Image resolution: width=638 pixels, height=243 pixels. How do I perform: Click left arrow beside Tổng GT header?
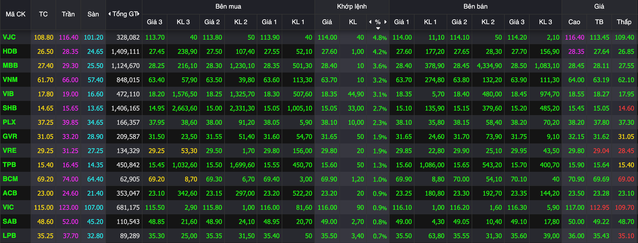coord(109,14)
